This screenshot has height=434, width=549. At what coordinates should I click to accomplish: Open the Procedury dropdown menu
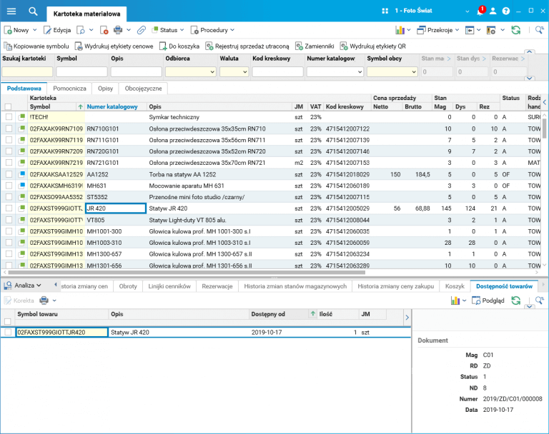[x=214, y=30]
